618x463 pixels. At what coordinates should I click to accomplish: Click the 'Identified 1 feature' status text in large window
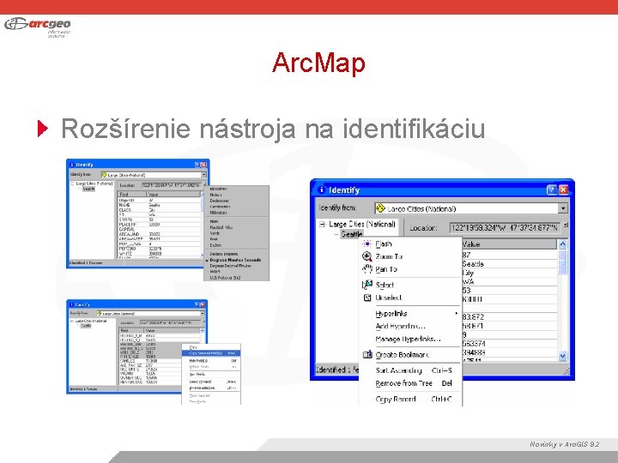click(337, 370)
